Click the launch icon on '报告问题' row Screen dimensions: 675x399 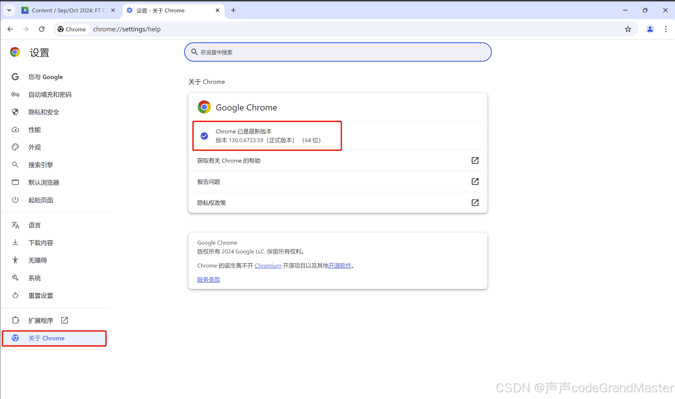(x=475, y=182)
